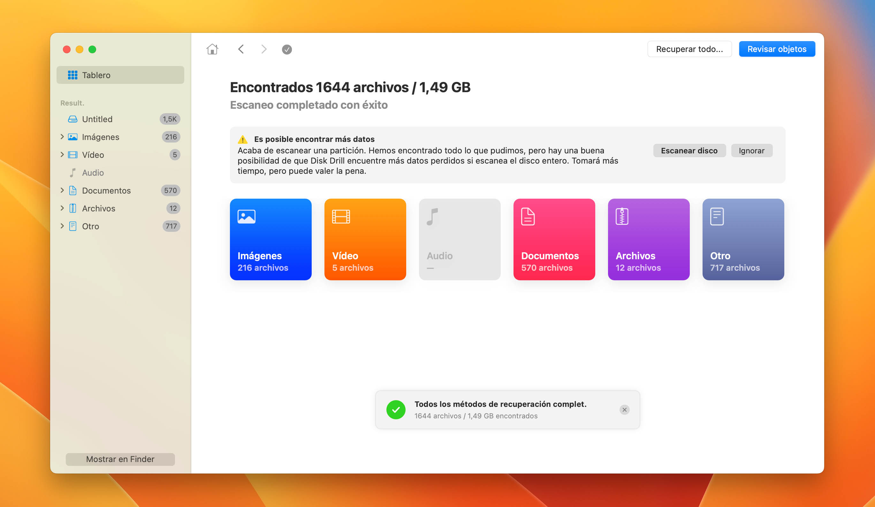Click Recuperar todo... button
Viewport: 875px width, 507px height.
tap(689, 49)
